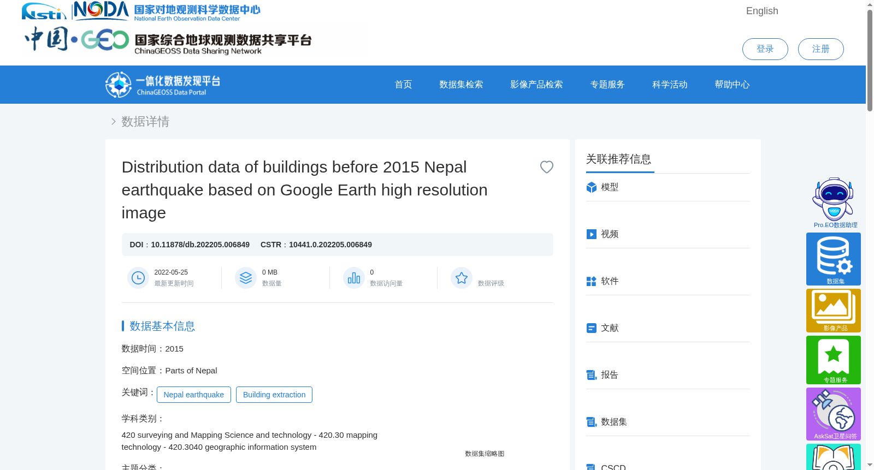
Task: Open the book icon in sidebar bottom
Action: point(834,457)
